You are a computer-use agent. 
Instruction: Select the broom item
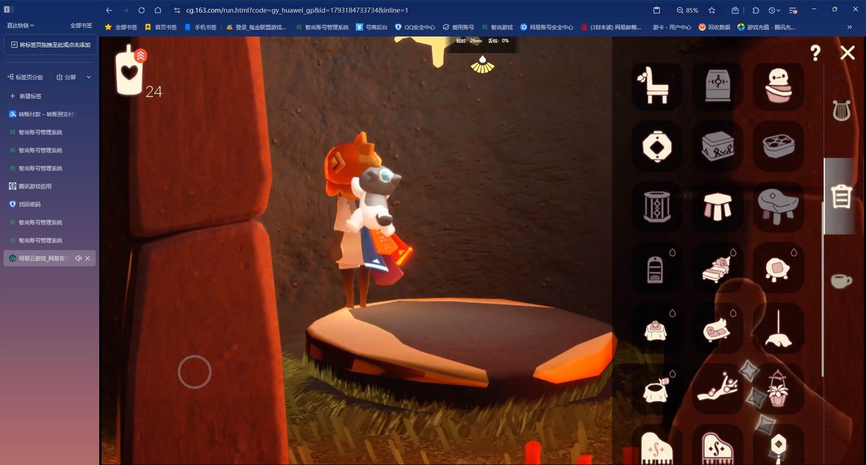(778, 329)
